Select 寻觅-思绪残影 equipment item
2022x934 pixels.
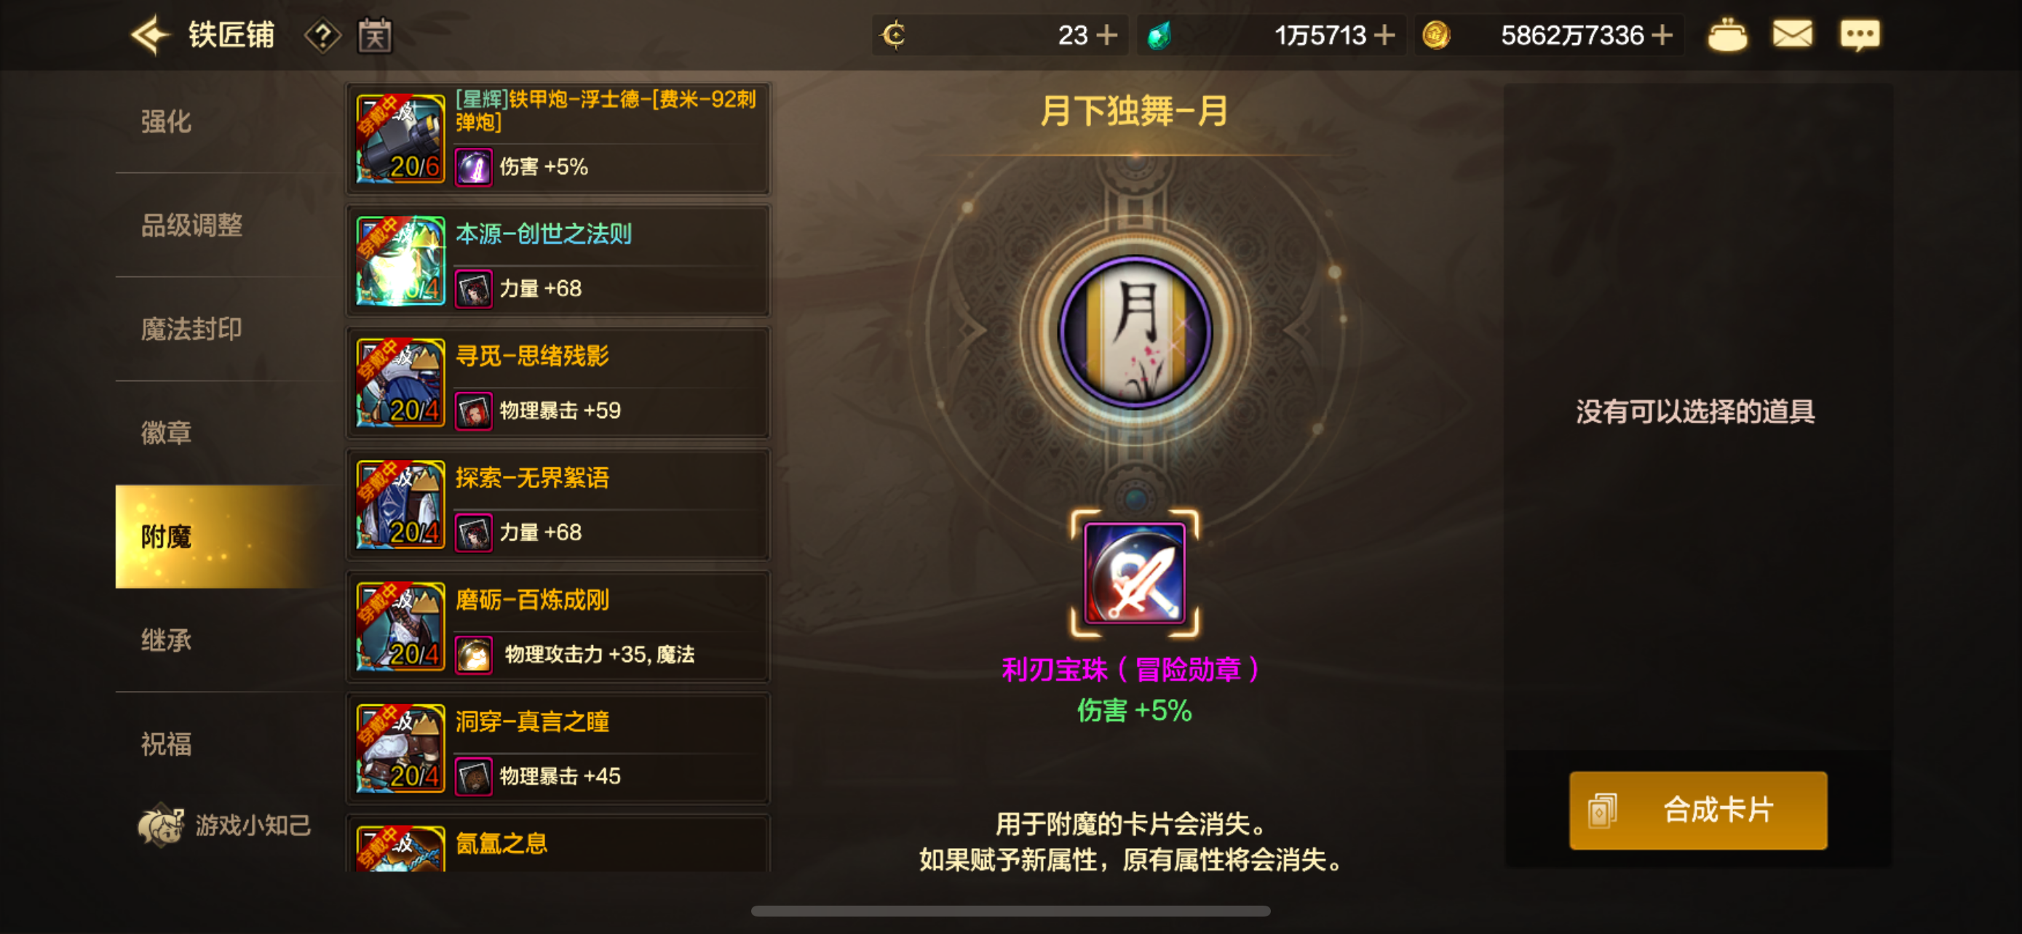558,383
